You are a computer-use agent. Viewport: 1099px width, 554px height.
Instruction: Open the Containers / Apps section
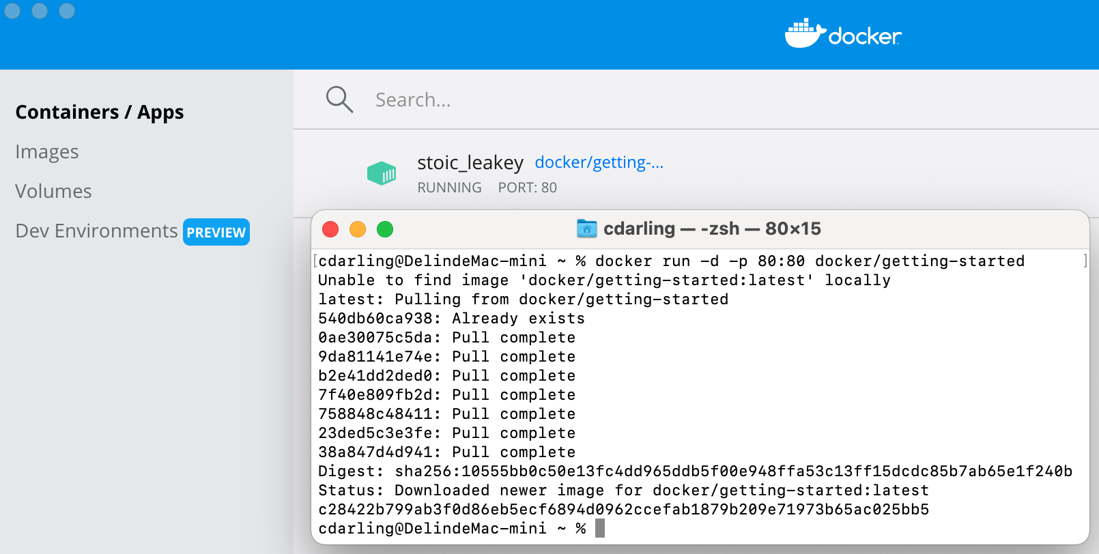pyautogui.click(x=100, y=112)
